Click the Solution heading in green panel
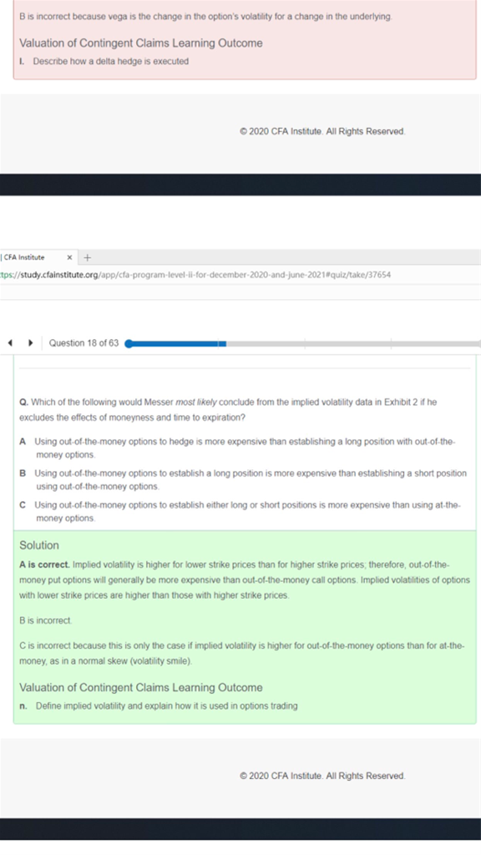This screenshot has width=481, height=855. 39,545
